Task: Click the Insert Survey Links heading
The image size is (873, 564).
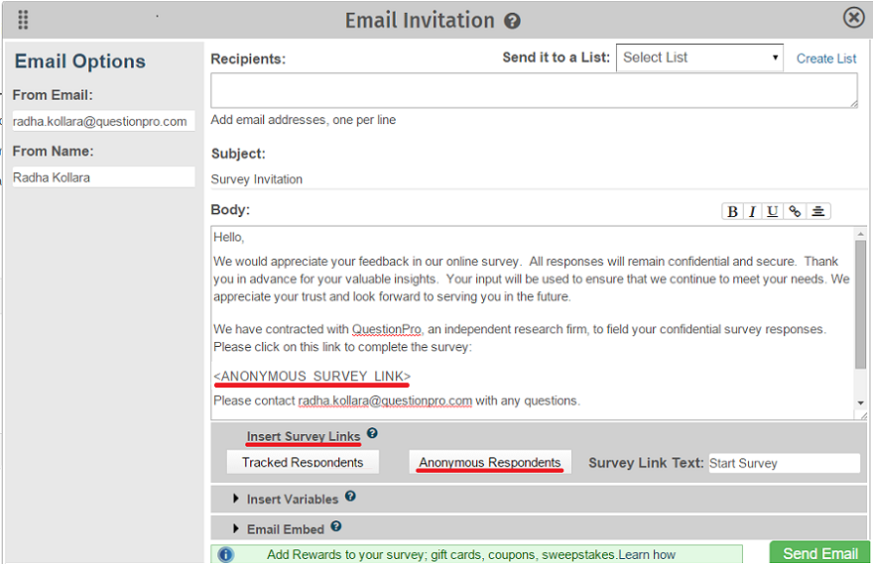Action: point(304,436)
